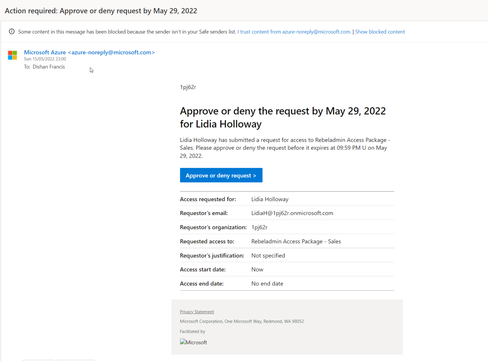Click the Microsoft Azure sender name

[45, 52]
